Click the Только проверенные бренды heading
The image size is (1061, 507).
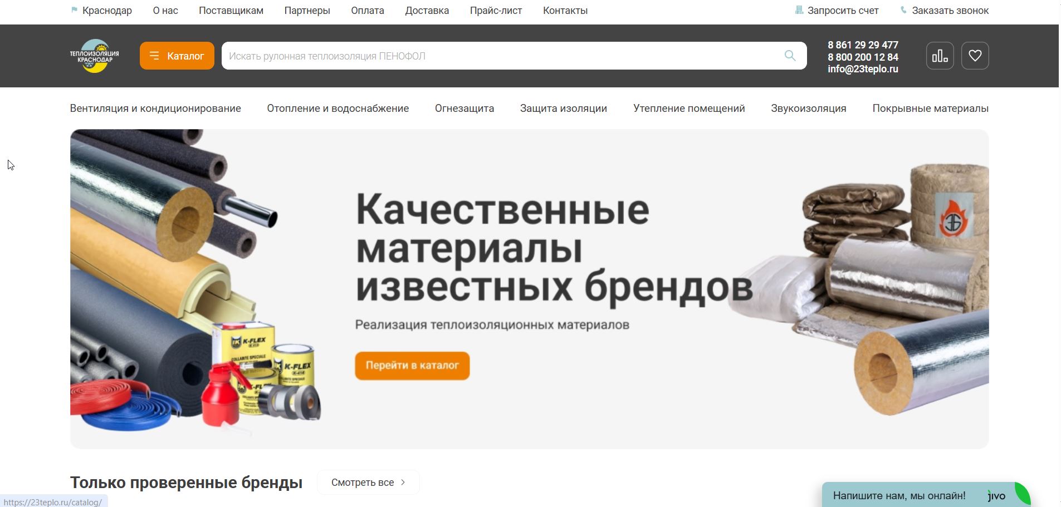click(x=186, y=483)
